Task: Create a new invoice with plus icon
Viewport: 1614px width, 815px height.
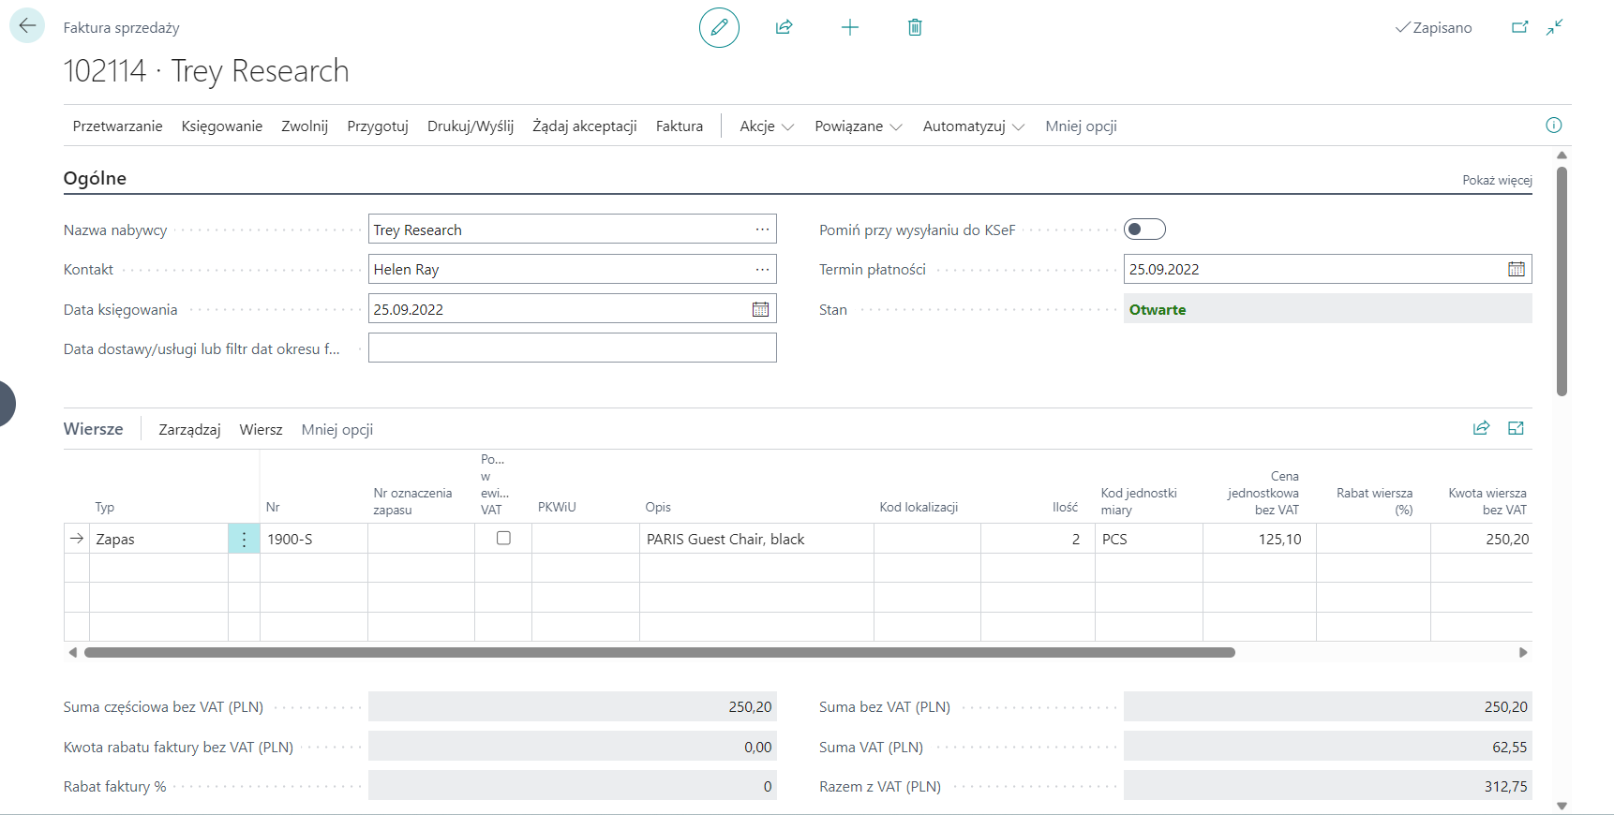Action: [850, 27]
